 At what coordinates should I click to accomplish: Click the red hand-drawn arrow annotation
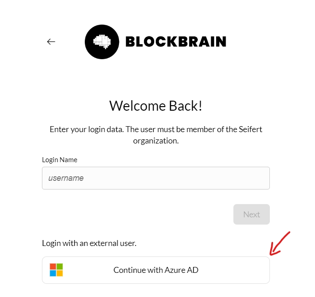279,244
